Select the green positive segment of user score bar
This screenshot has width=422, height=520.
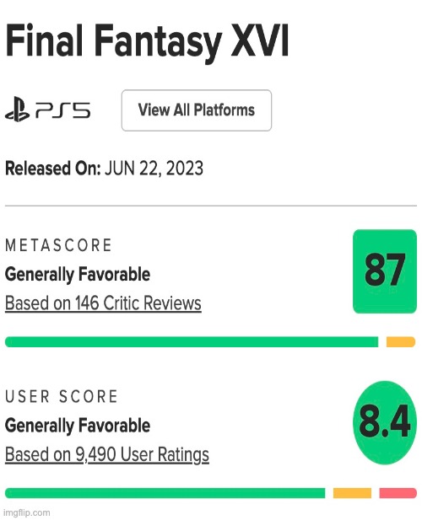(x=165, y=493)
